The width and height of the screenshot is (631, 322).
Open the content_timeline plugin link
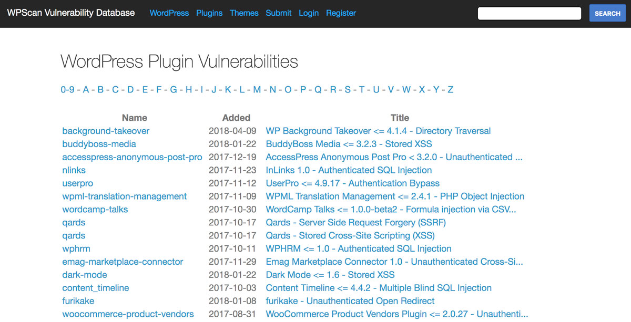[x=96, y=288]
